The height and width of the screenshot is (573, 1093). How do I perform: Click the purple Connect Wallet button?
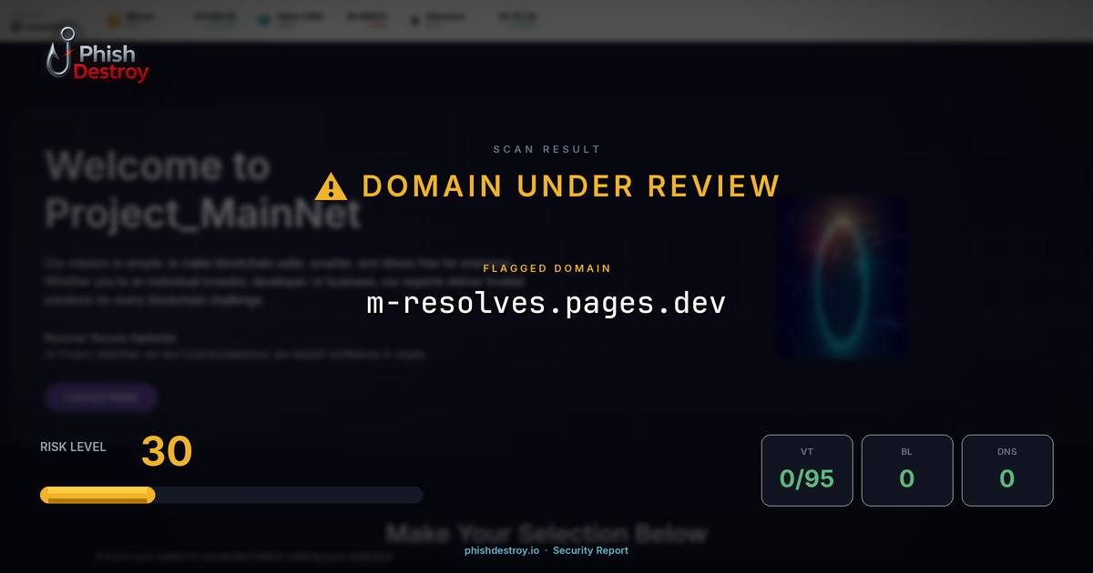100,397
